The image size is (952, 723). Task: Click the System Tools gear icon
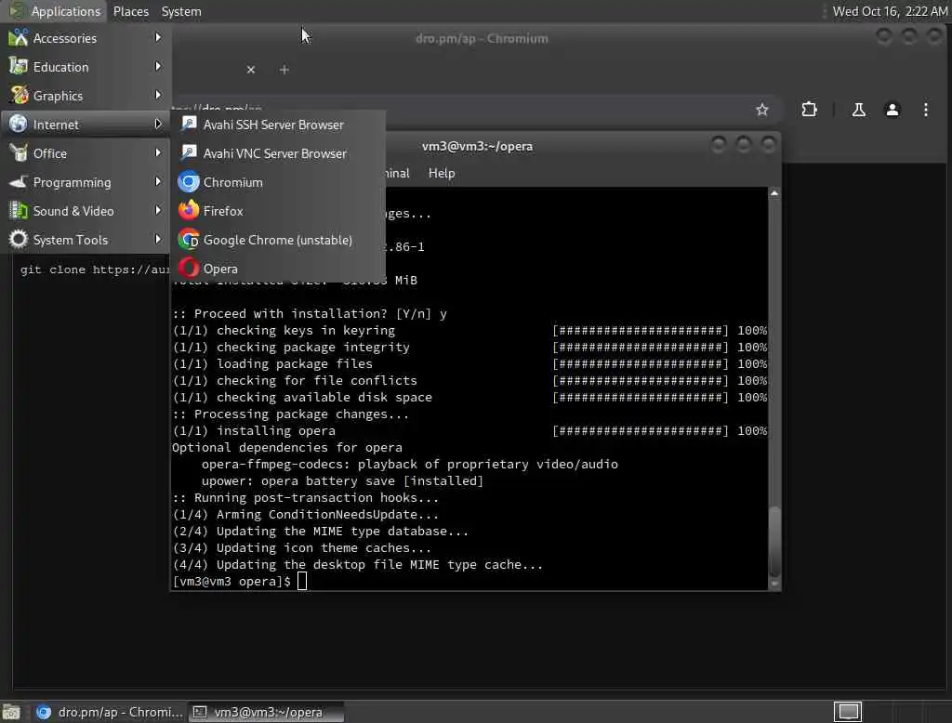click(19, 239)
